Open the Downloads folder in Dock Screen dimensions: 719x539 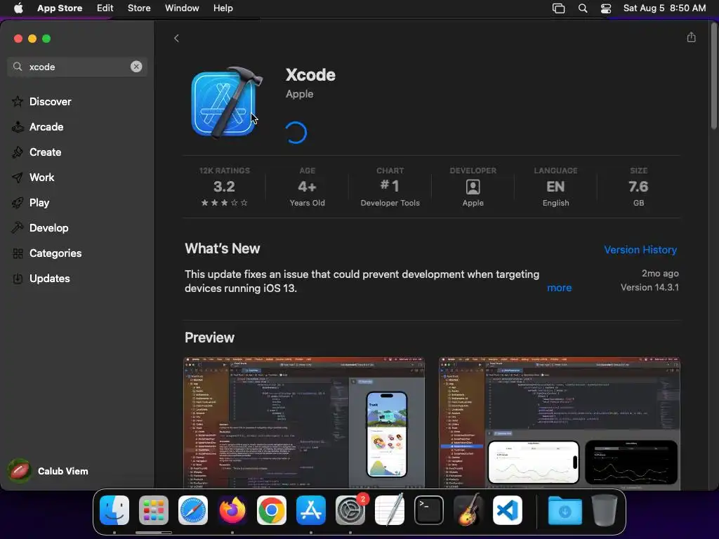[565, 510]
